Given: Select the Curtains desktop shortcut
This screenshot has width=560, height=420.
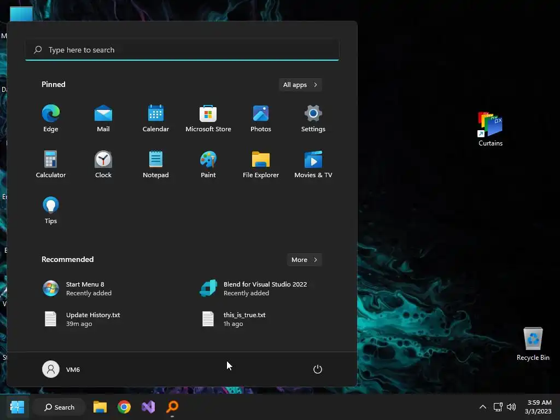Looking at the screenshot, I should click(x=491, y=129).
